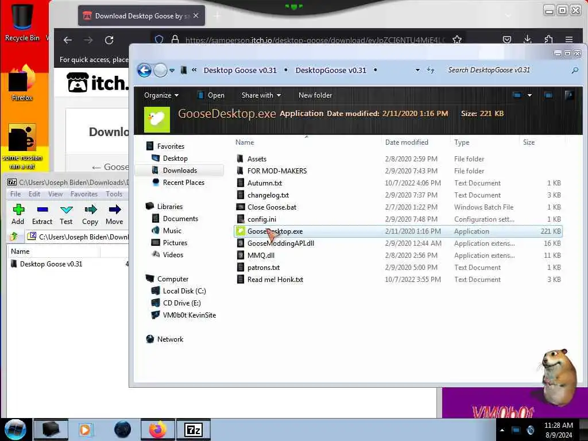Open Desktop in the navigation pane
Viewport: 588px width, 441px height.
click(x=175, y=158)
